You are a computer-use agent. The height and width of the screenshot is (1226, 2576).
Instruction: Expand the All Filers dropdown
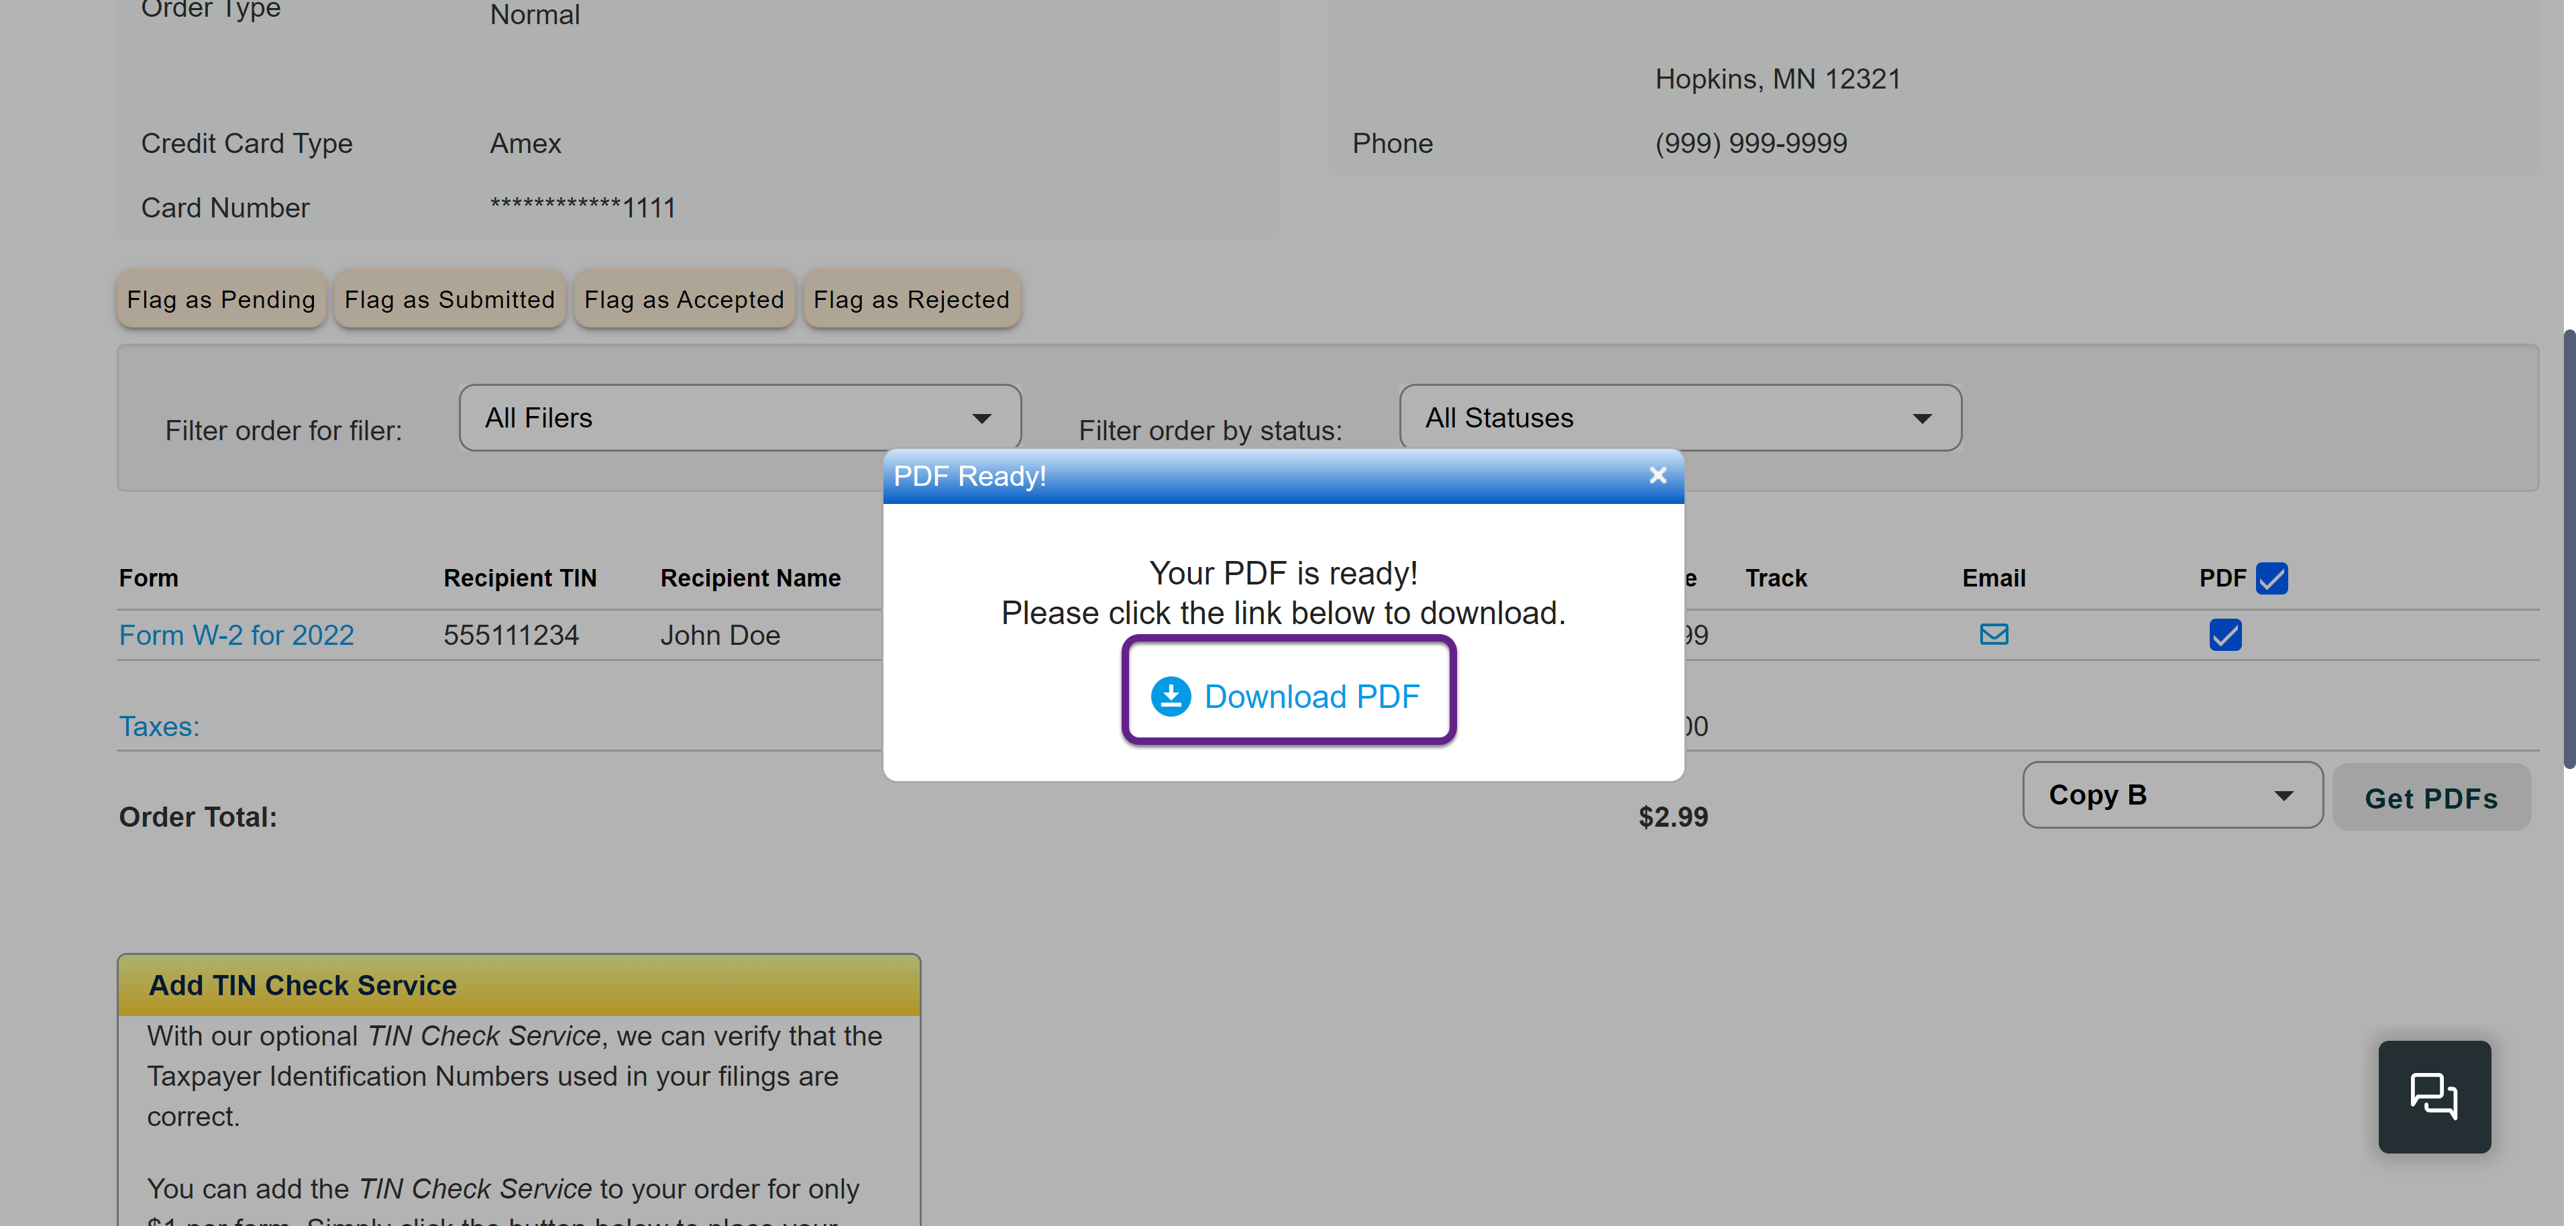pyautogui.click(x=739, y=418)
